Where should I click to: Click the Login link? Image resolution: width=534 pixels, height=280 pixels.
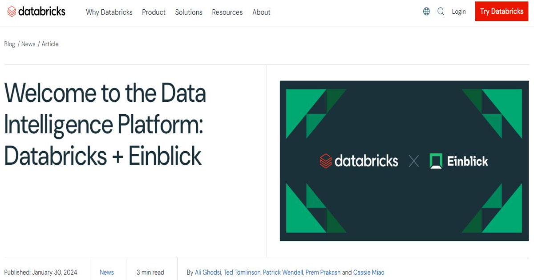pos(459,12)
